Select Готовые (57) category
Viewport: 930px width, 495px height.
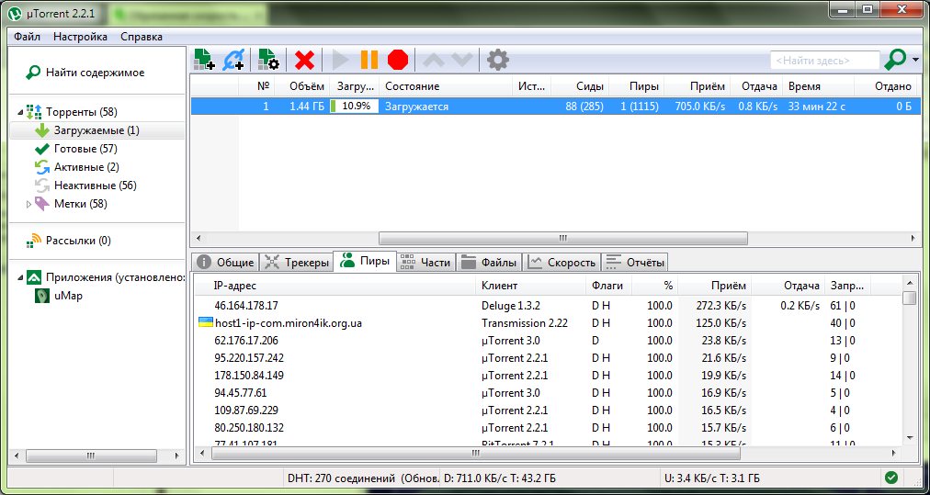[x=85, y=149]
